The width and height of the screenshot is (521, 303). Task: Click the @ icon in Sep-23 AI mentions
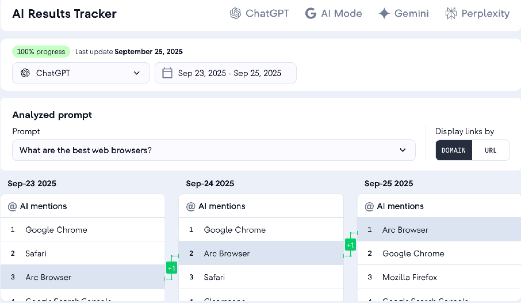[12, 206]
